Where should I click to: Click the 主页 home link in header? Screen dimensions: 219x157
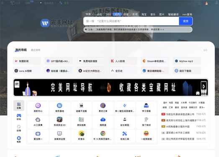pos(15,3)
